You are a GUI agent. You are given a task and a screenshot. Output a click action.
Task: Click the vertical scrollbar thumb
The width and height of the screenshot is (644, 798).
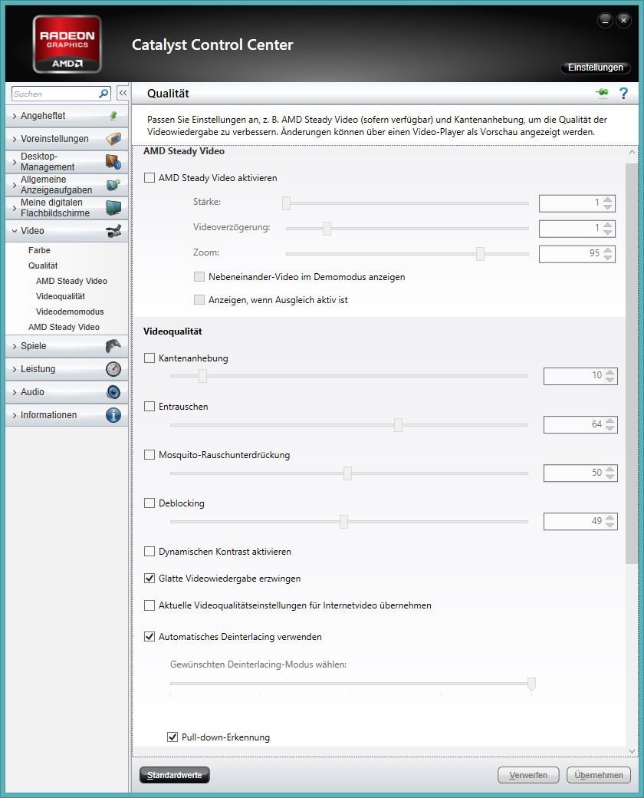[631, 364]
